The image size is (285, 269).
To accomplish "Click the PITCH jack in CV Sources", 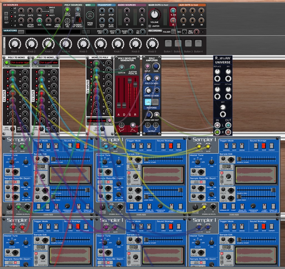I will point(21,11).
